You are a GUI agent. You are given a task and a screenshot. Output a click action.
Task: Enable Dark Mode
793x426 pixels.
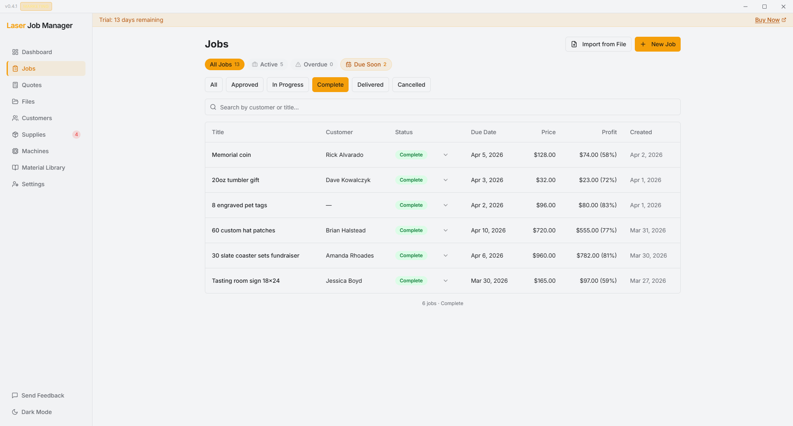tap(36, 412)
